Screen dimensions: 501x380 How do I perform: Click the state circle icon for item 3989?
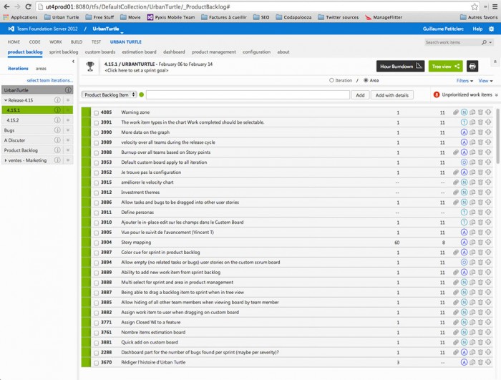click(x=464, y=142)
